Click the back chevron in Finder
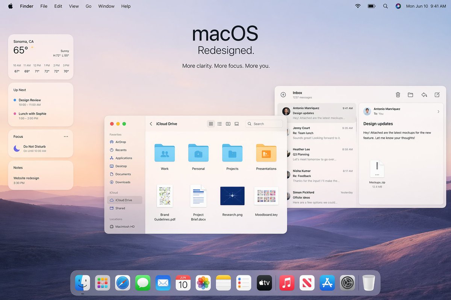 click(151, 124)
